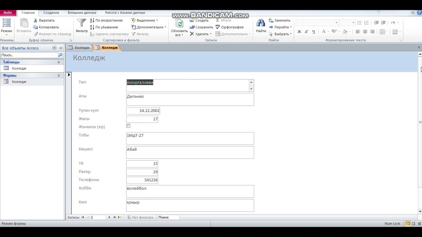Viewport: 422px width, 237px height.
Task: Click Туған күні date field
Action: (143, 111)
